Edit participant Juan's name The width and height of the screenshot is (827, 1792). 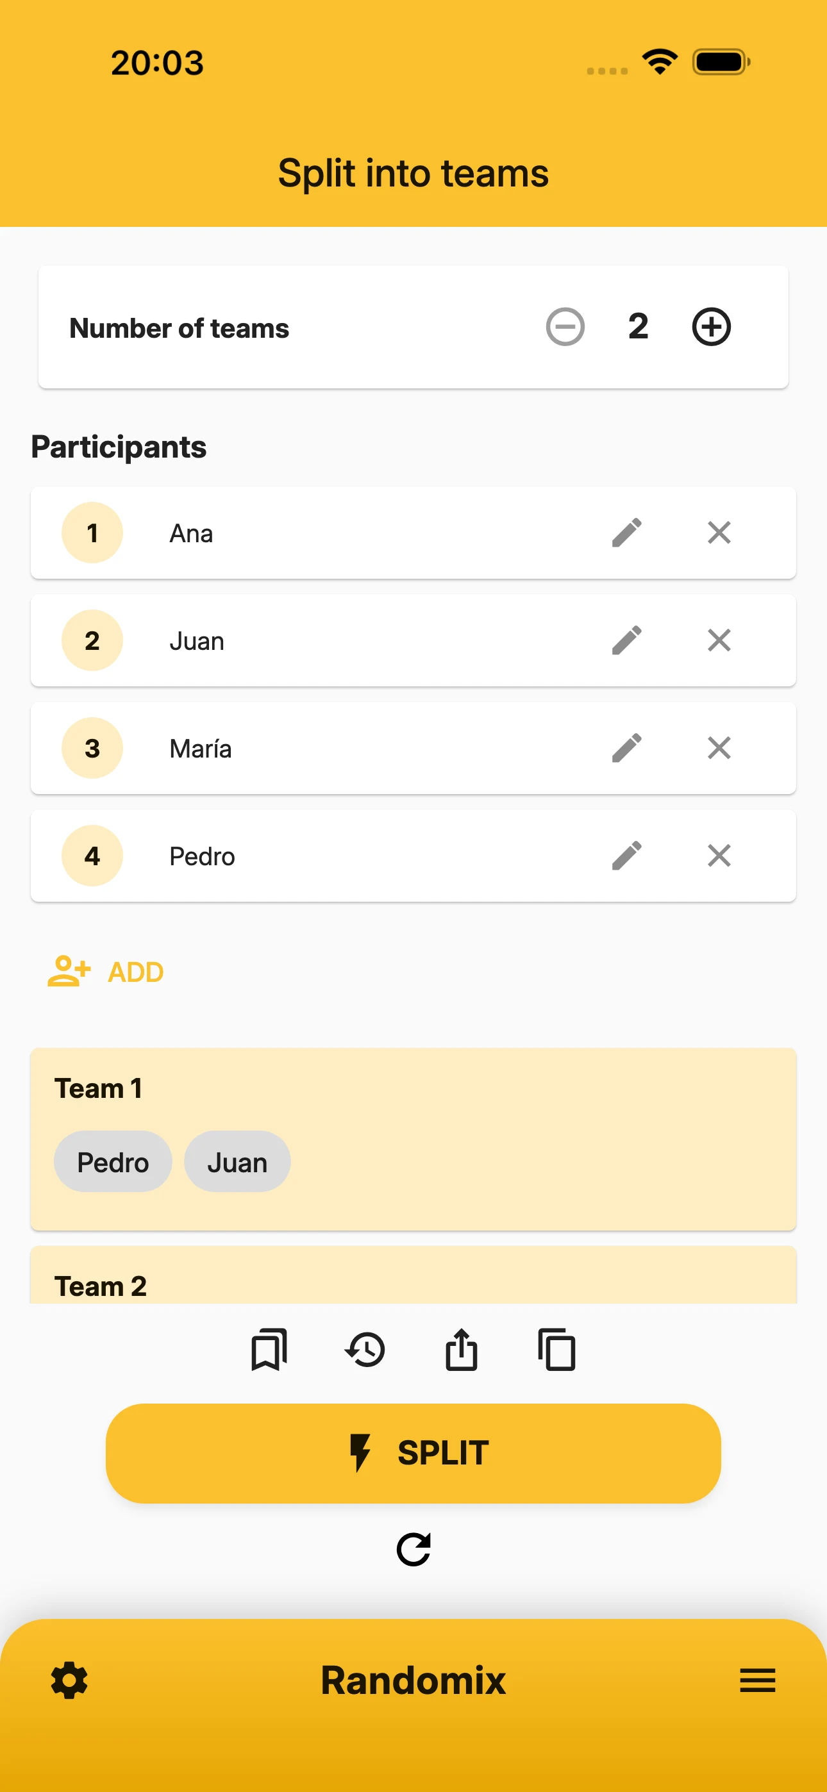click(x=626, y=641)
